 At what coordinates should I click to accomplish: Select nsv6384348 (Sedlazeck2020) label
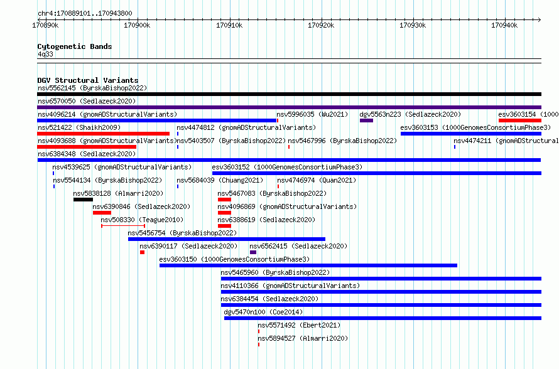[x=87, y=154]
